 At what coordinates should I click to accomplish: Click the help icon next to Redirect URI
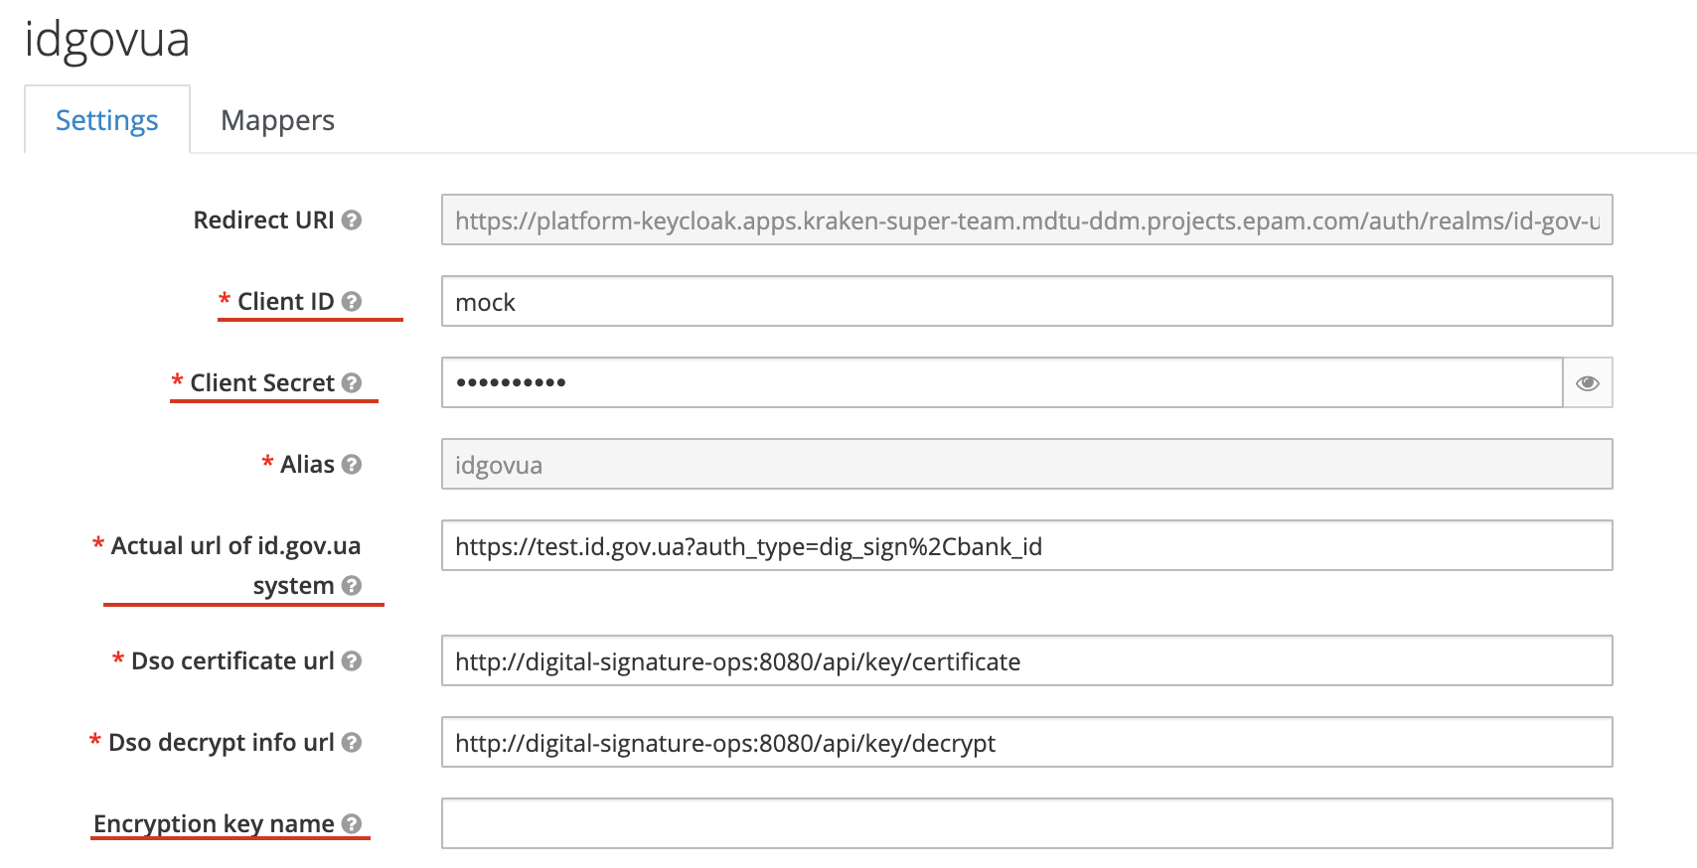point(352,220)
